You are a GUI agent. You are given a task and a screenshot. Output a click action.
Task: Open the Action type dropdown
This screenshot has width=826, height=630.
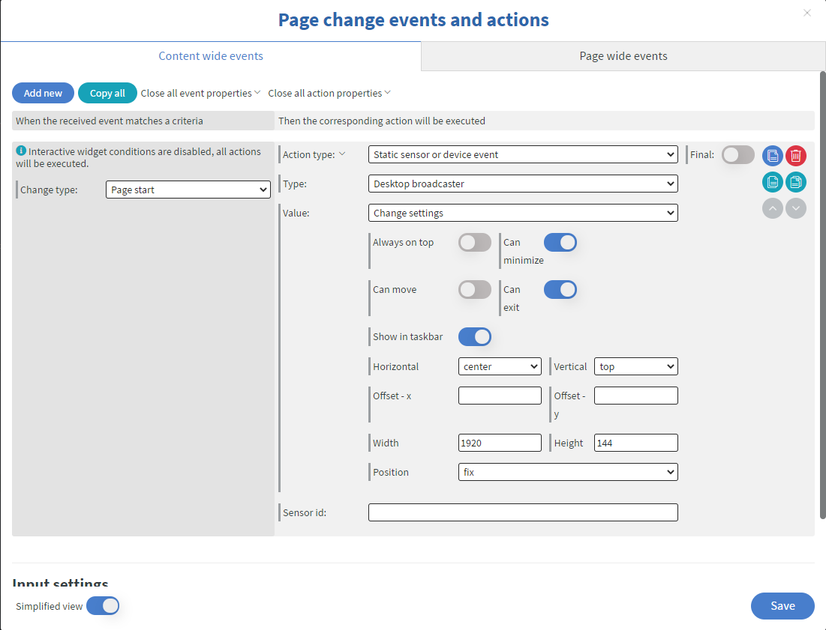click(523, 154)
